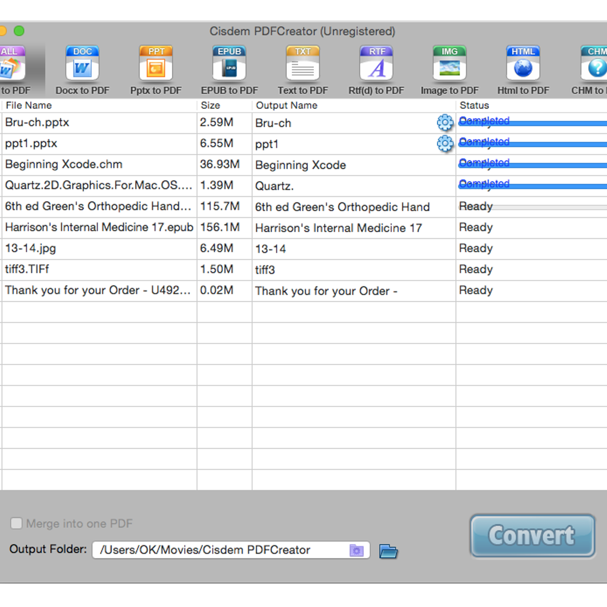607x607 pixels.
Task: Click the green window zoom button
Action: 19,31
